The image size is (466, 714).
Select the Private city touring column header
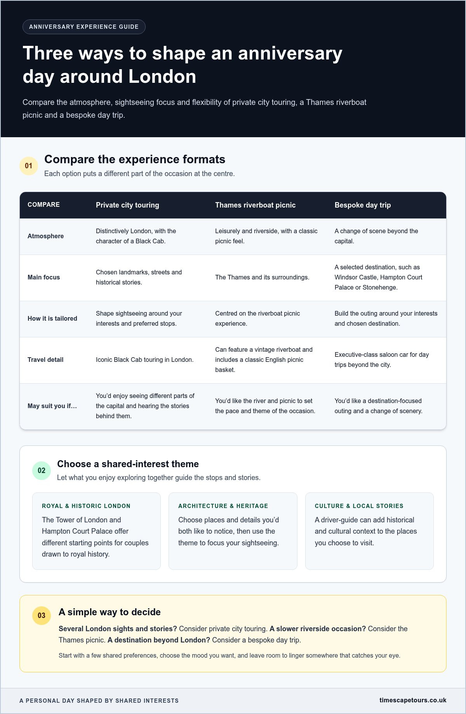click(127, 205)
